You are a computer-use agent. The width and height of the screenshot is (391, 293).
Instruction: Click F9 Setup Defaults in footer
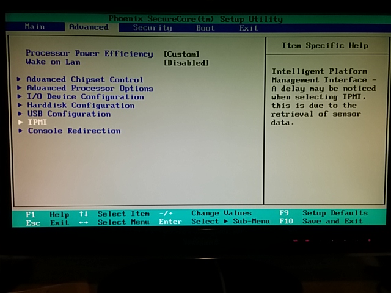pos(323,213)
